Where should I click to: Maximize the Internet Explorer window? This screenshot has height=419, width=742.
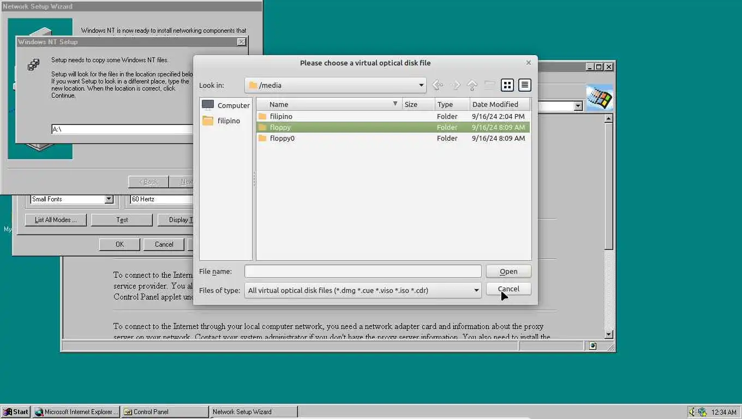pyautogui.click(x=599, y=67)
